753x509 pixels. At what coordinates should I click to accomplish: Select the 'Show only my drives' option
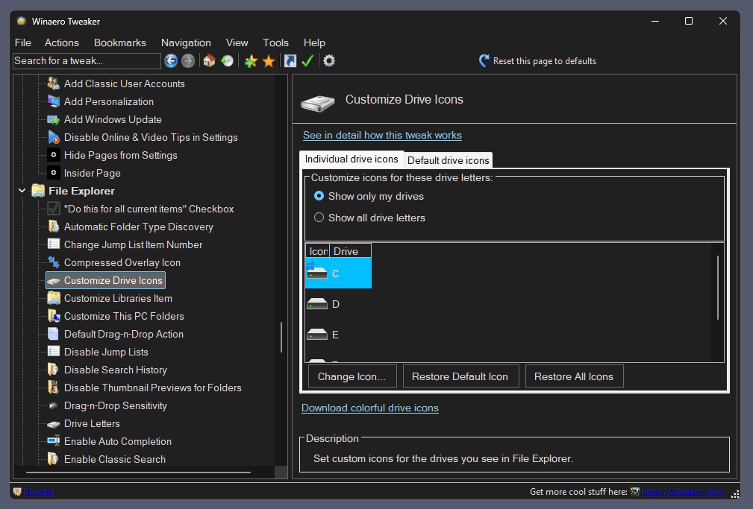[x=319, y=196]
